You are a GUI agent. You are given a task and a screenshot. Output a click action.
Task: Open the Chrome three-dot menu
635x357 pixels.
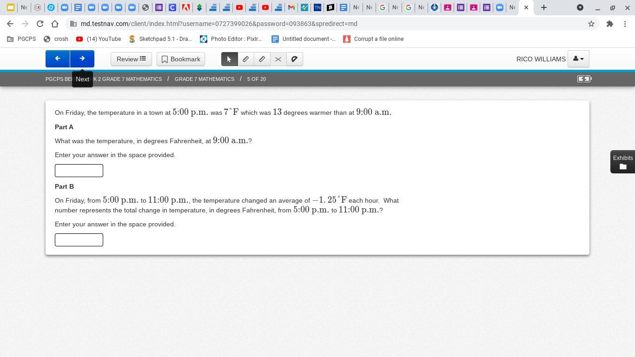point(625,24)
